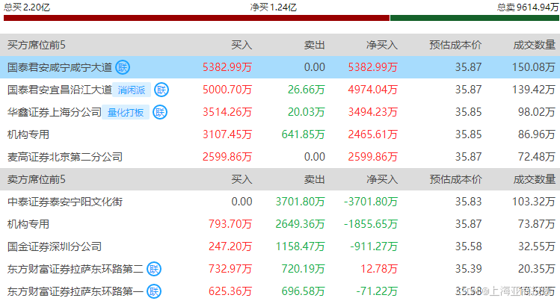Click net buy value -71.22万

[x=377, y=291]
